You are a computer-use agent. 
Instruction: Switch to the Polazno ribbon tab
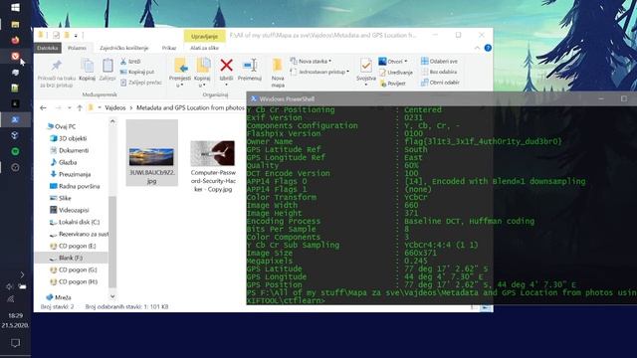click(x=77, y=48)
